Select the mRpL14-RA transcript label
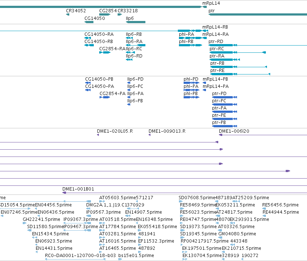 [x=216, y=34]
